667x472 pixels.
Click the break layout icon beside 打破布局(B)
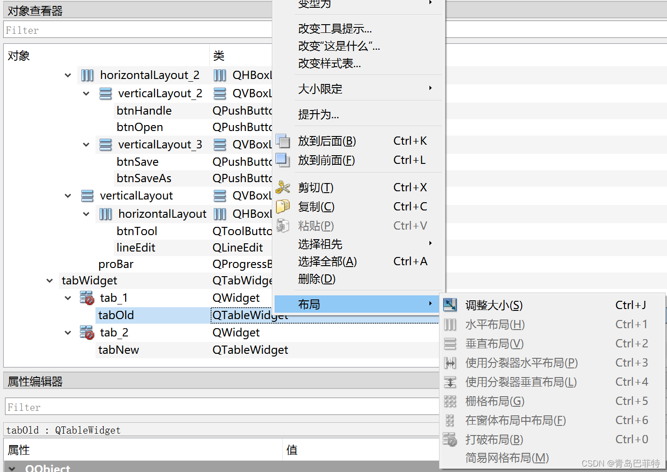click(450, 439)
